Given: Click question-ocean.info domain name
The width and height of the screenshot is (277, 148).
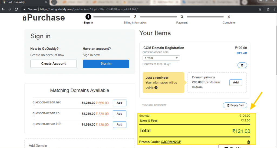Looking at the screenshot, I should click(47, 124).
